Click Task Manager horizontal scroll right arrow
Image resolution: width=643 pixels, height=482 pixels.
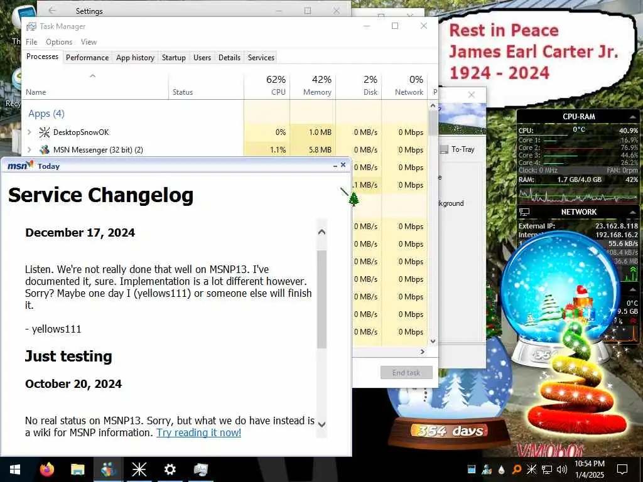(x=423, y=351)
